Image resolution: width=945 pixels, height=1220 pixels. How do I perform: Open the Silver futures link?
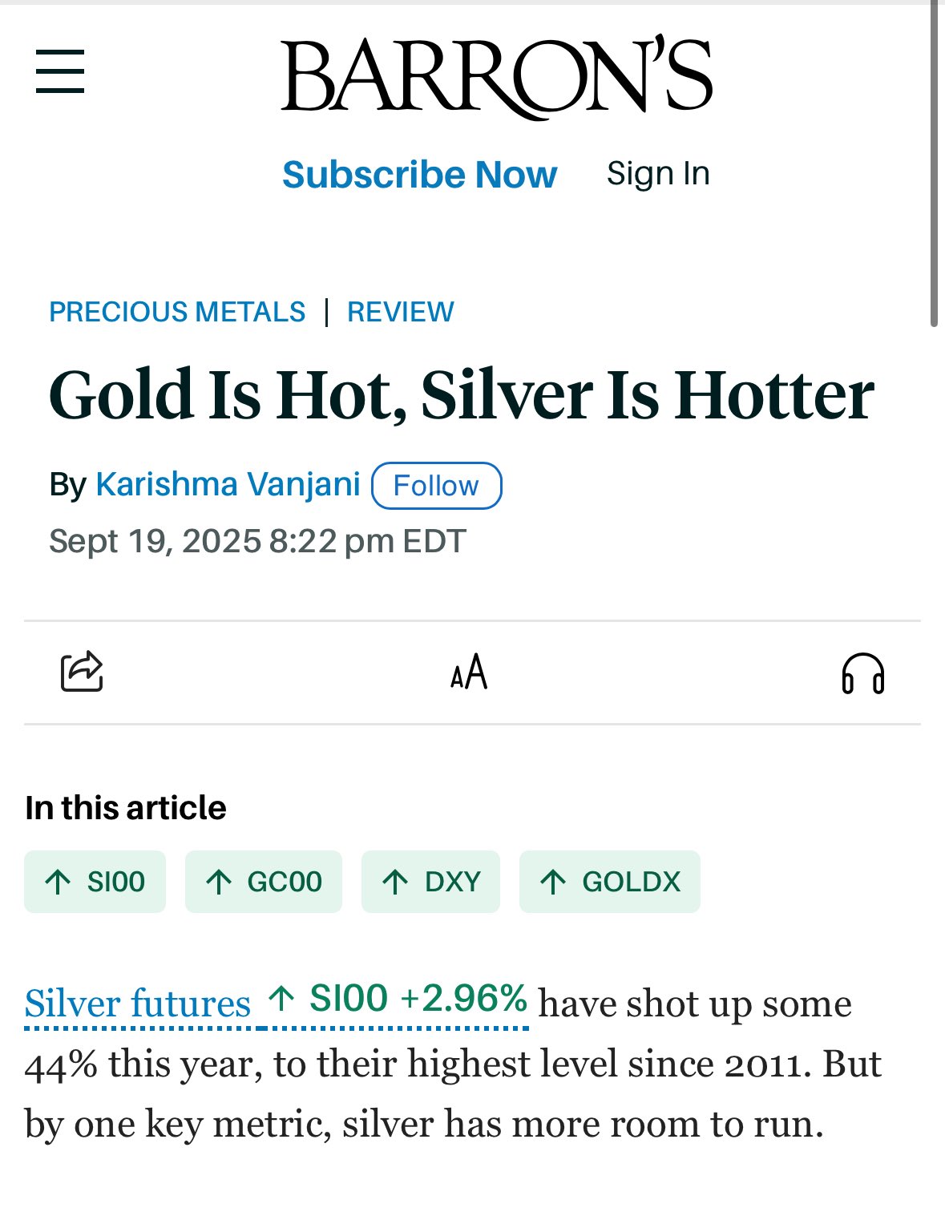tap(138, 1004)
